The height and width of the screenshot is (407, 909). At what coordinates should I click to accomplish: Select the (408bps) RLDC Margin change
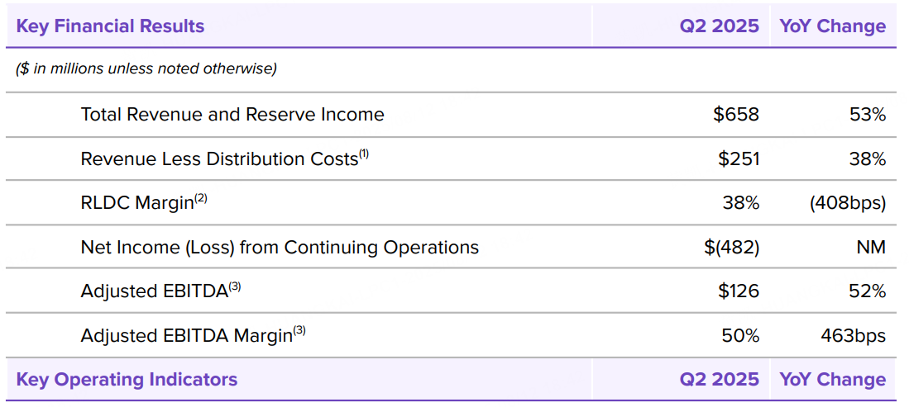pyautogui.click(x=848, y=203)
